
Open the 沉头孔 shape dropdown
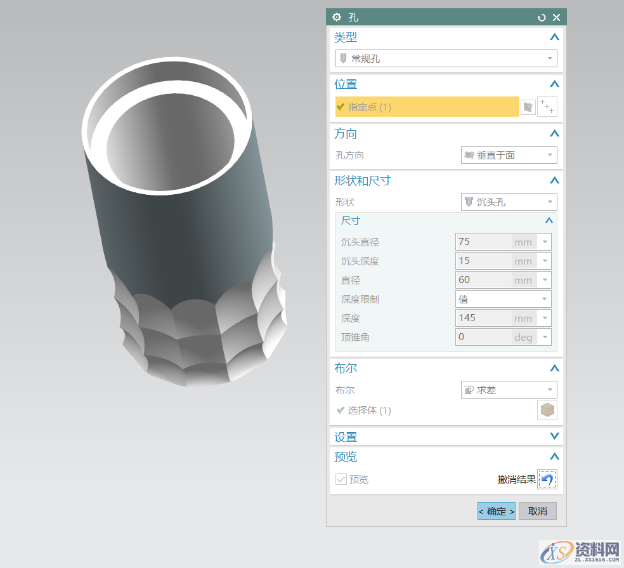509,202
